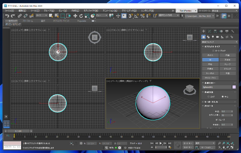The image size is (241, 153).
Task: Select the エッジ creation method radio
Action: pyautogui.click(x=208, y=96)
